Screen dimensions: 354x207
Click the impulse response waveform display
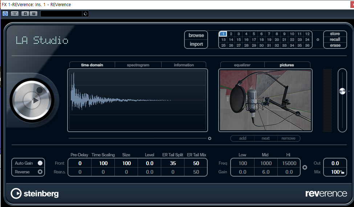[138, 100]
